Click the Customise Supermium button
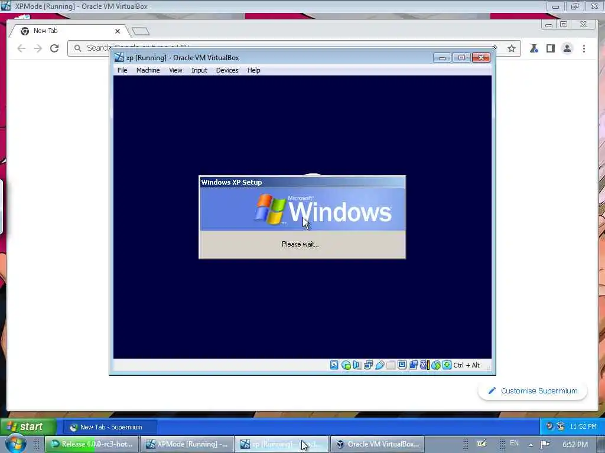This screenshot has width=605, height=453. (x=532, y=390)
